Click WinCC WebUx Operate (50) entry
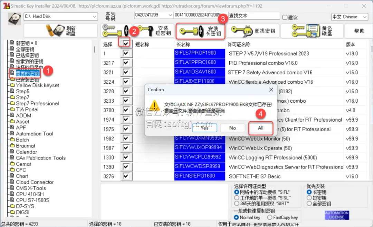 point(260,148)
